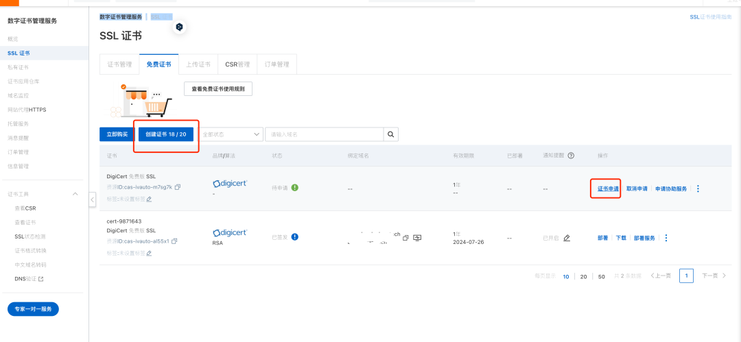741x342 pixels.
Task: Click 专家一对一服务 button
Action: tap(33, 309)
